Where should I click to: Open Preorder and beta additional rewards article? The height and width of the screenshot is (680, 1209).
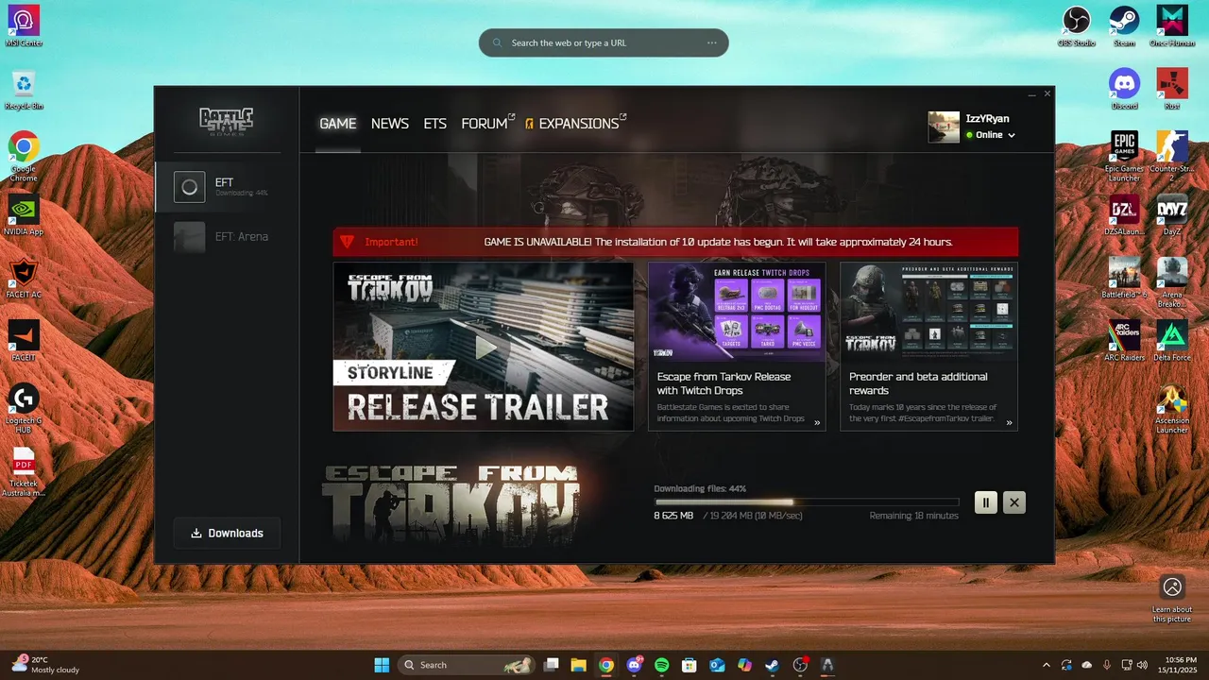click(x=928, y=347)
